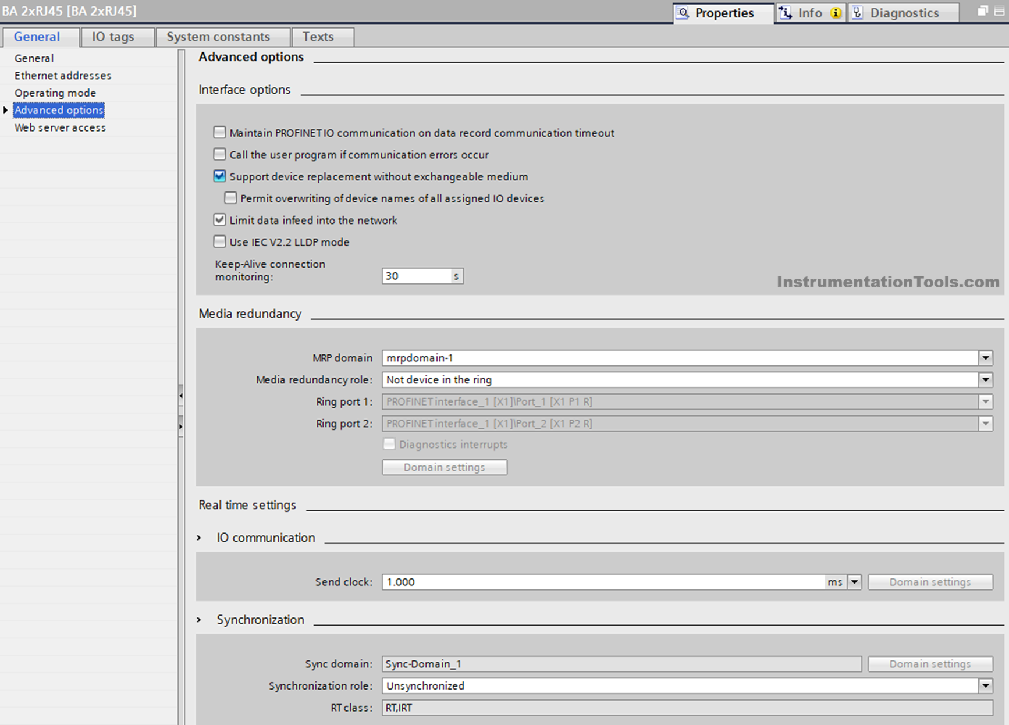The width and height of the screenshot is (1009, 725).
Task: Switch to the Info tab
Action: [x=811, y=13]
